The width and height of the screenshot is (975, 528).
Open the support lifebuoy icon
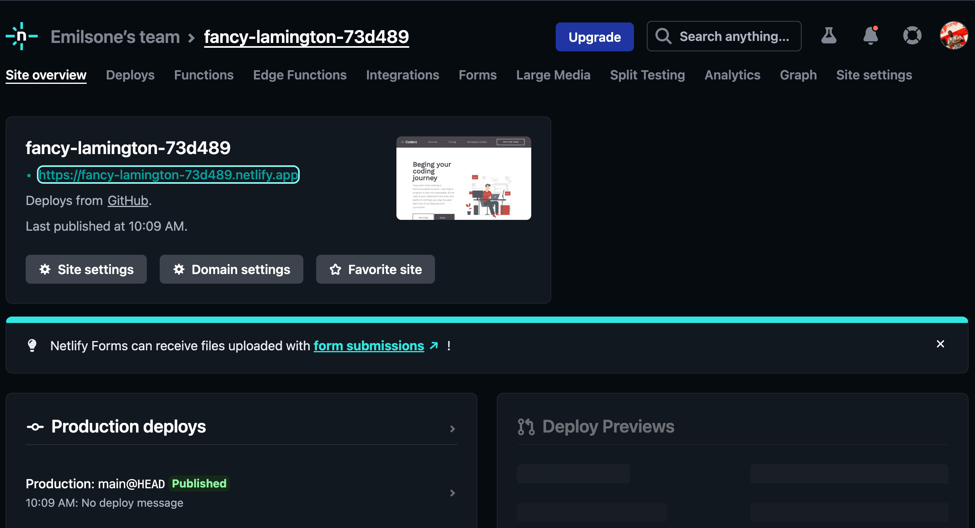912,36
